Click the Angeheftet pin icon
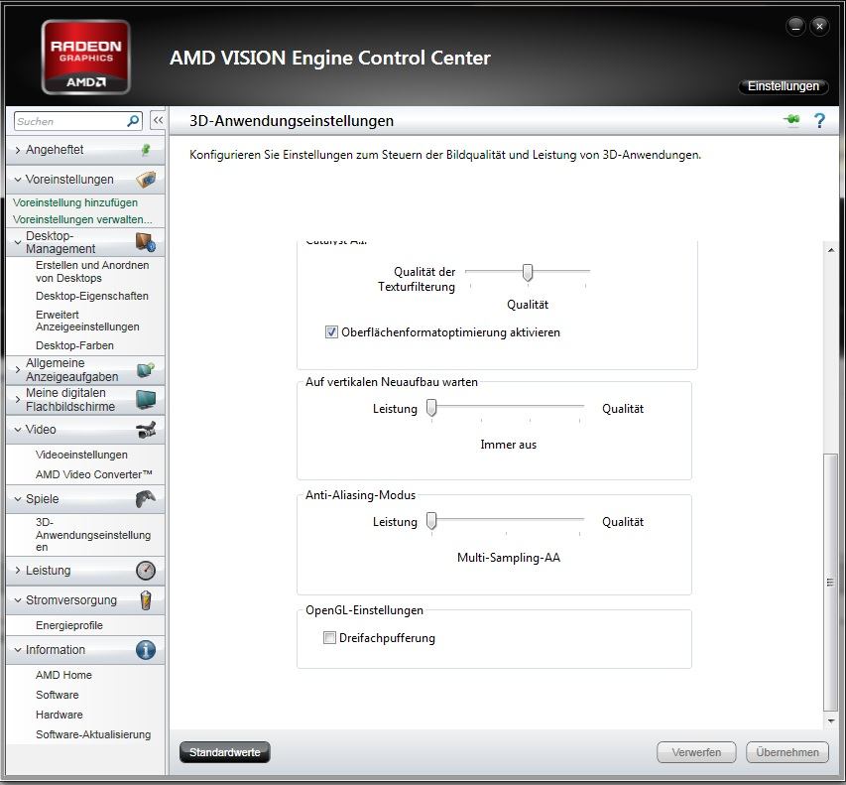This screenshot has width=846, height=785. [146, 150]
